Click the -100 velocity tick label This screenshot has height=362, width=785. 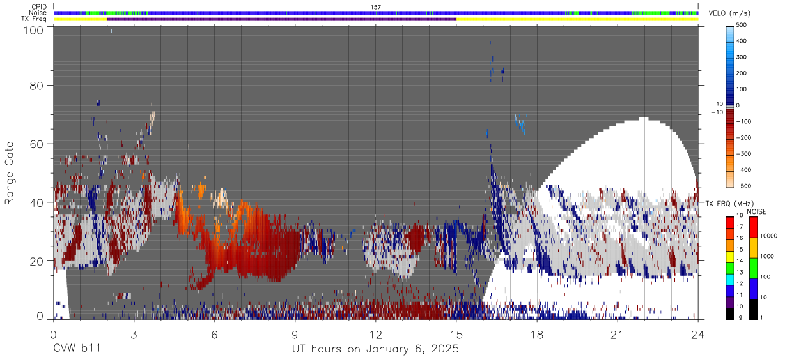click(744, 121)
